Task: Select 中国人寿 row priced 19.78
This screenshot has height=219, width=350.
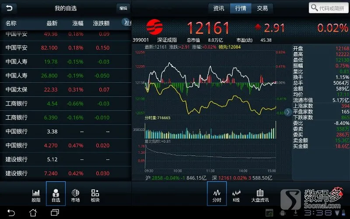Action: pos(66,61)
